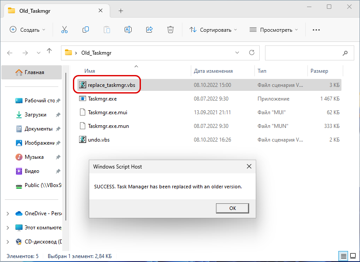Click the Cut scissors icon
The image size is (360, 262).
(64, 30)
